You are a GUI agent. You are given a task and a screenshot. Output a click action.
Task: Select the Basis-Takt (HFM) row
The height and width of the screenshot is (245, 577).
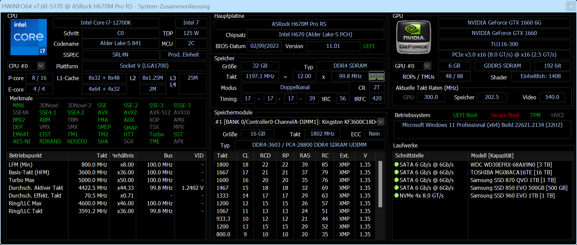107,172
